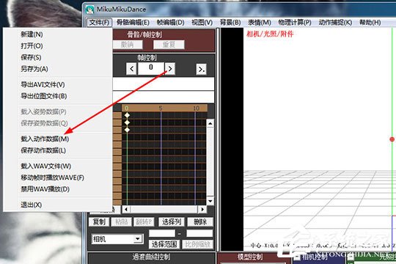Screen dimensions: 396x264
Task: Go to previous frame with < button
Action: 131,69
